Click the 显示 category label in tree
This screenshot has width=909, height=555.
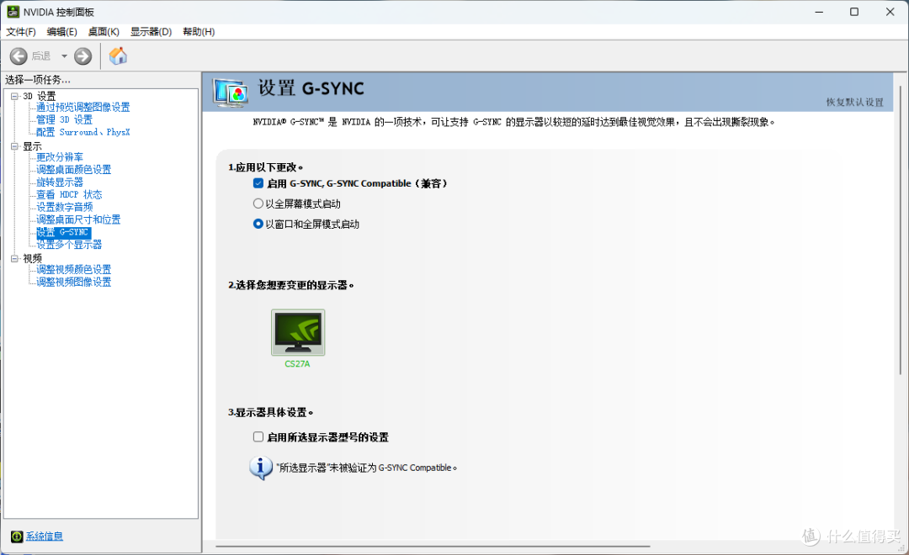pos(33,146)
